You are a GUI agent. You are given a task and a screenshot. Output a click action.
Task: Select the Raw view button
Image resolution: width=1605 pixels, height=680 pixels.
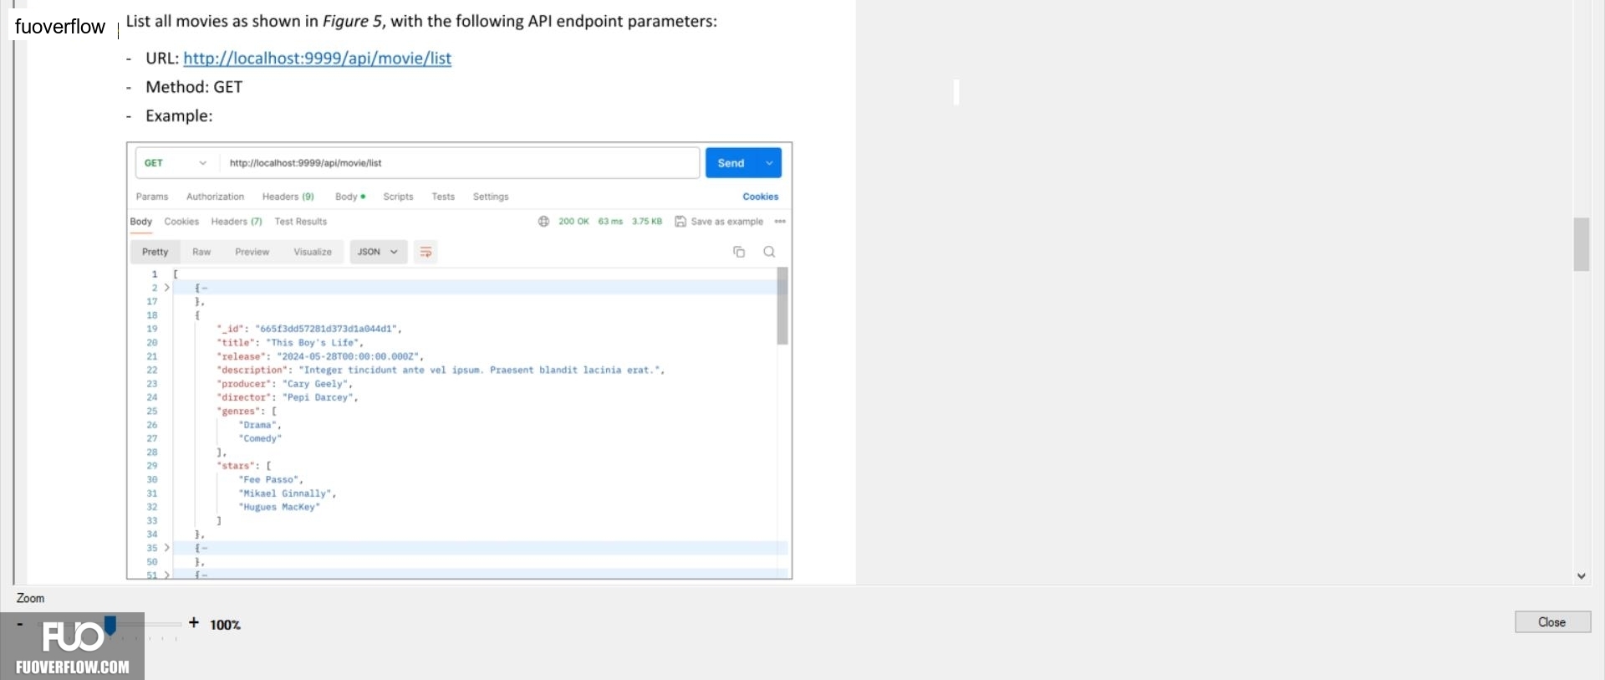(x=201, y=252)
